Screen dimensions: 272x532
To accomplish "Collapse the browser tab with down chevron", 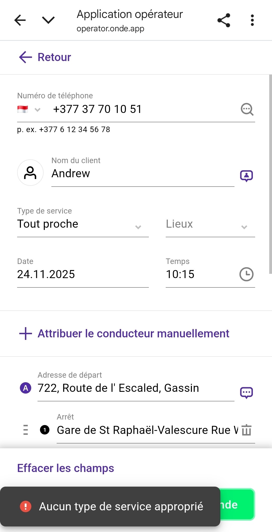I will tap(48, 20).
